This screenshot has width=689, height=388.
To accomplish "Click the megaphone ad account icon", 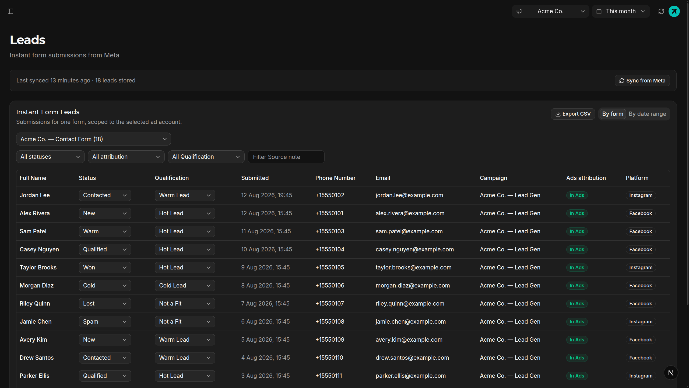I will (x=519, y=11).
